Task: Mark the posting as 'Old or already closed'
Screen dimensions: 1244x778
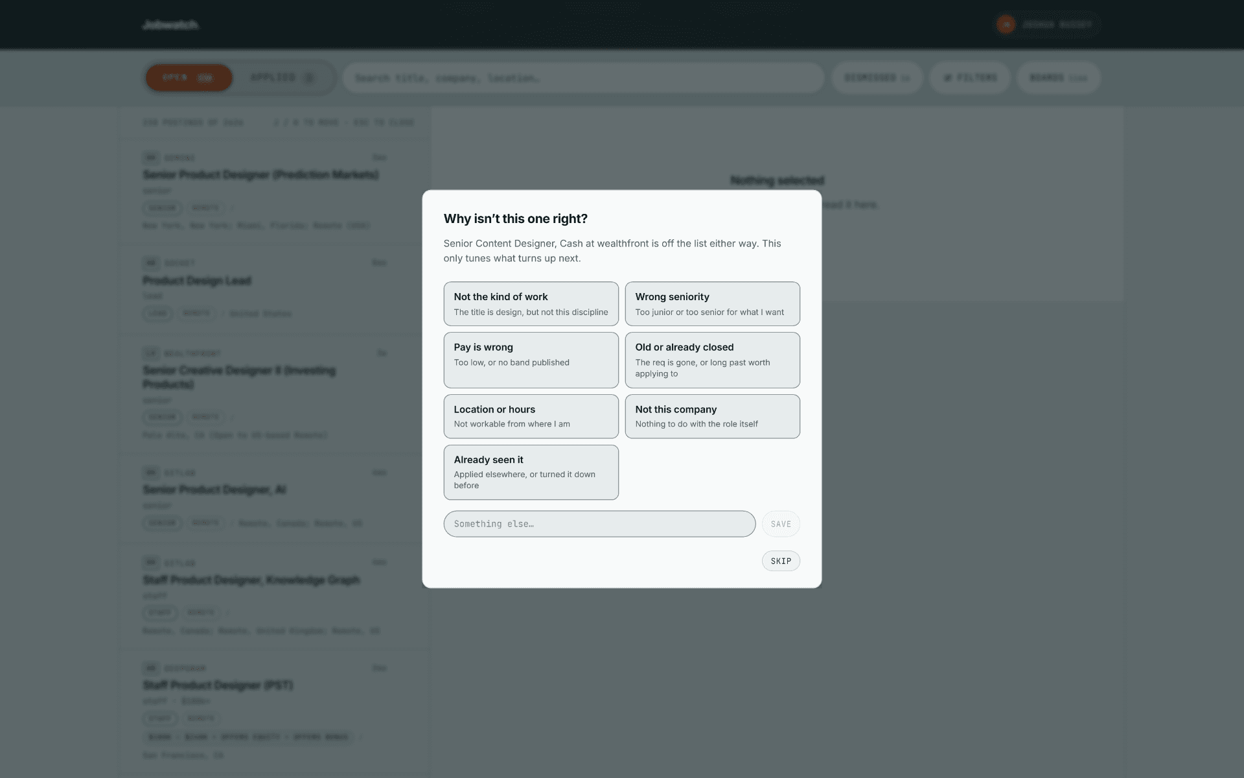Action: click(712, 360)
